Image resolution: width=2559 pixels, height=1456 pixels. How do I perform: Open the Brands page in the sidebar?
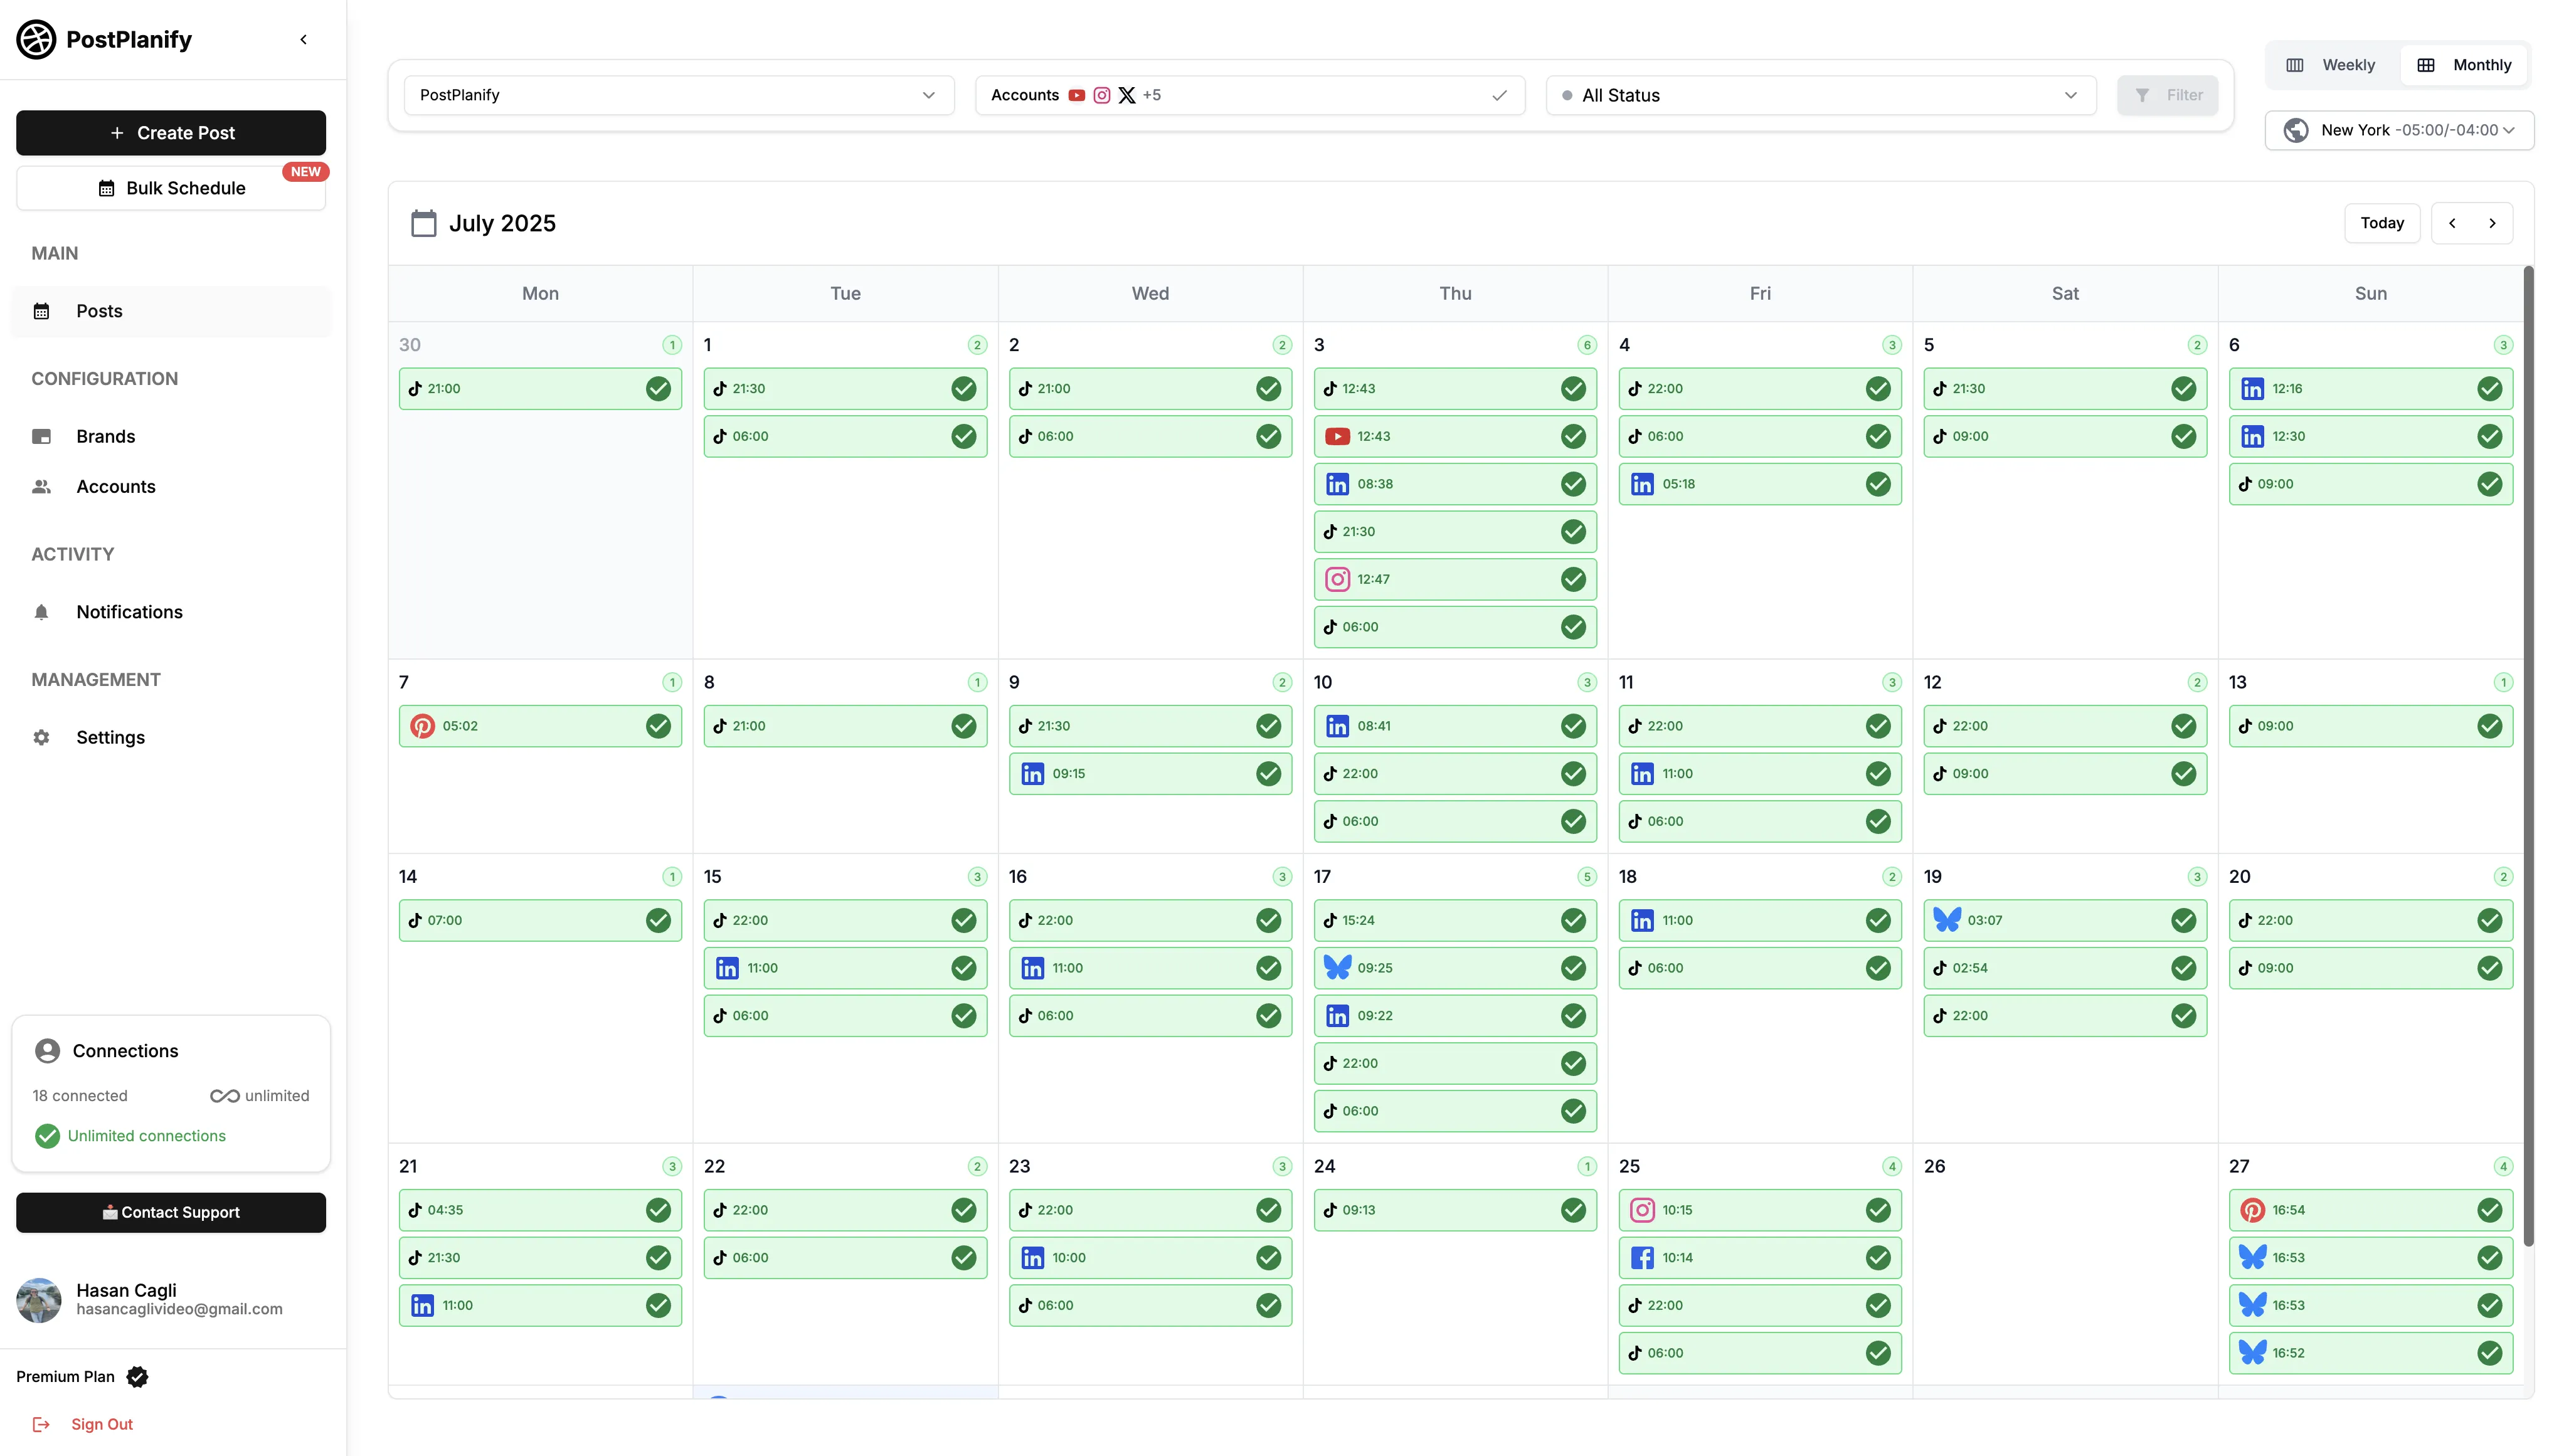(105, 436)
